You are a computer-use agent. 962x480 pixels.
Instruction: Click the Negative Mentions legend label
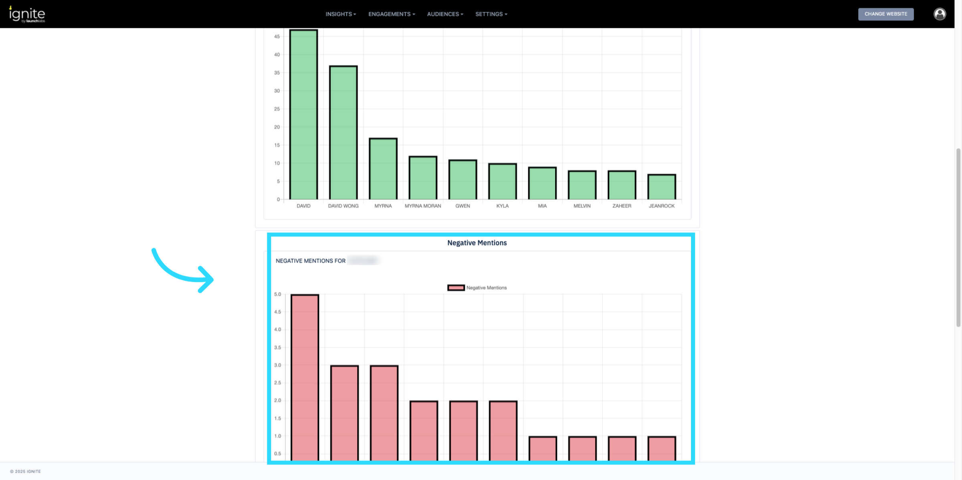coord(486,288)
